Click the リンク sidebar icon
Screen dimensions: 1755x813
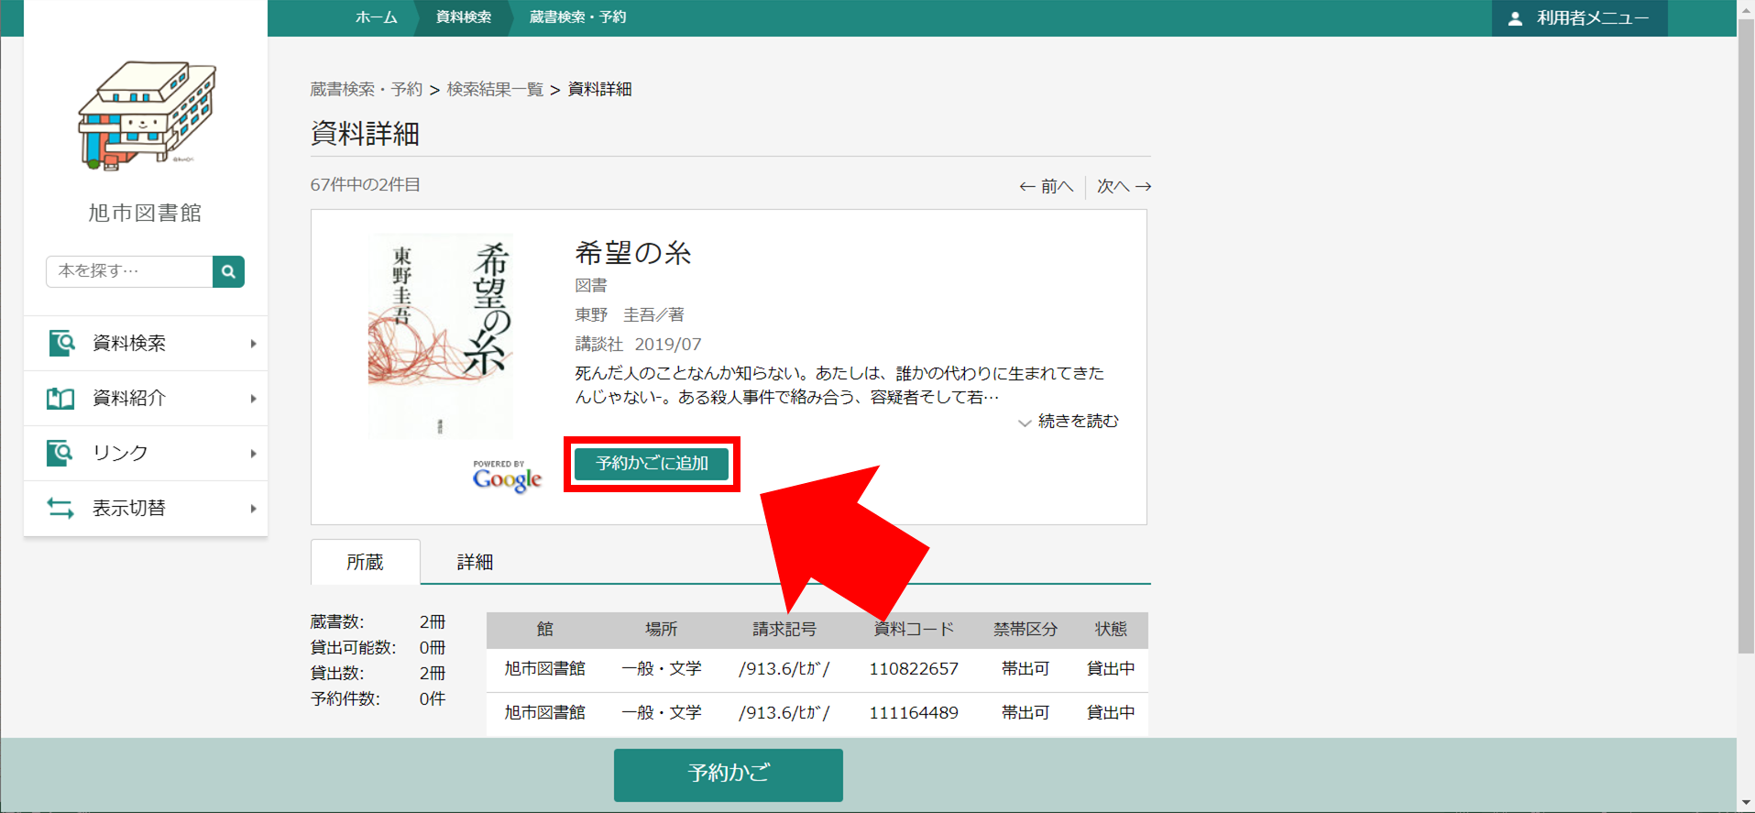coord(60,453)
